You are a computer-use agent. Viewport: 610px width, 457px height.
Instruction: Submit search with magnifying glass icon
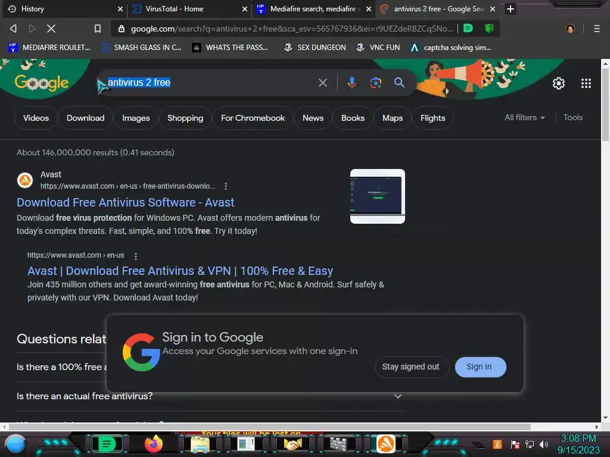click(399, 82)
